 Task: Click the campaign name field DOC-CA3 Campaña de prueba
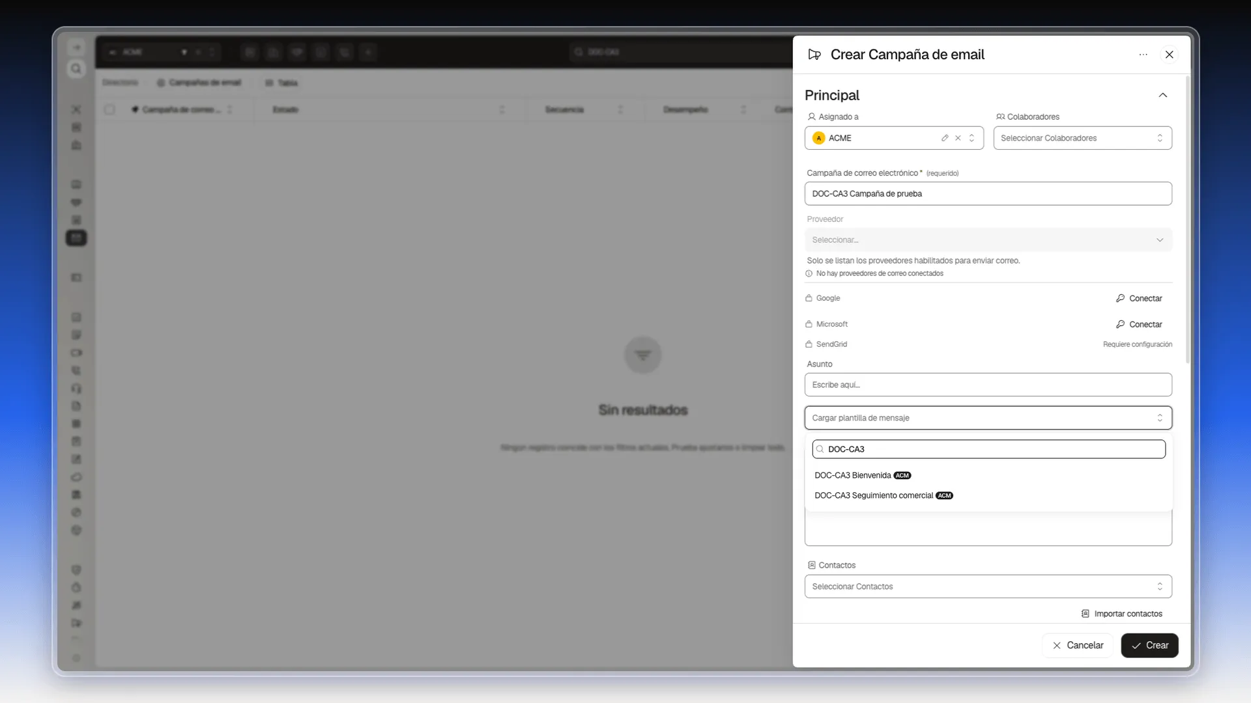point(988,194)
